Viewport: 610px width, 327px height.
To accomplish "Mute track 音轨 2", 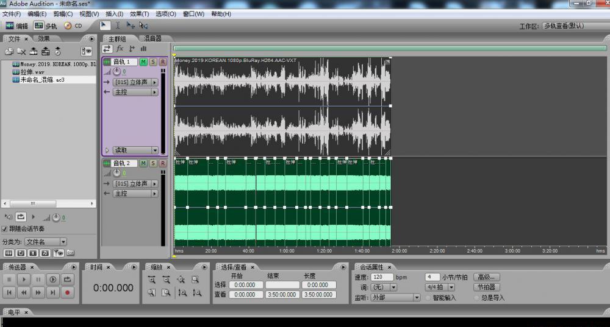I will tap(143, 163).
